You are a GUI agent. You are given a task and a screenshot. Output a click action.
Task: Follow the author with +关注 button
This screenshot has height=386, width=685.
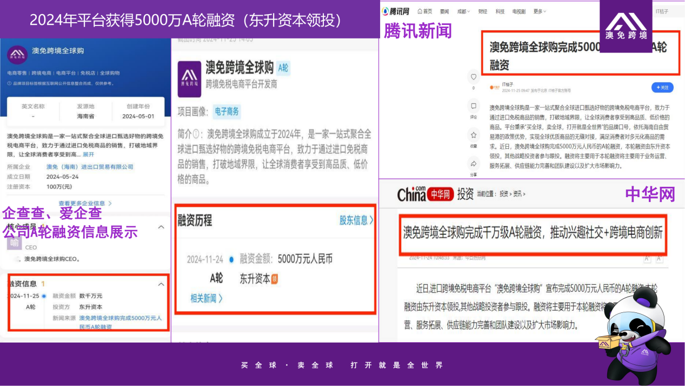point(662,87)
